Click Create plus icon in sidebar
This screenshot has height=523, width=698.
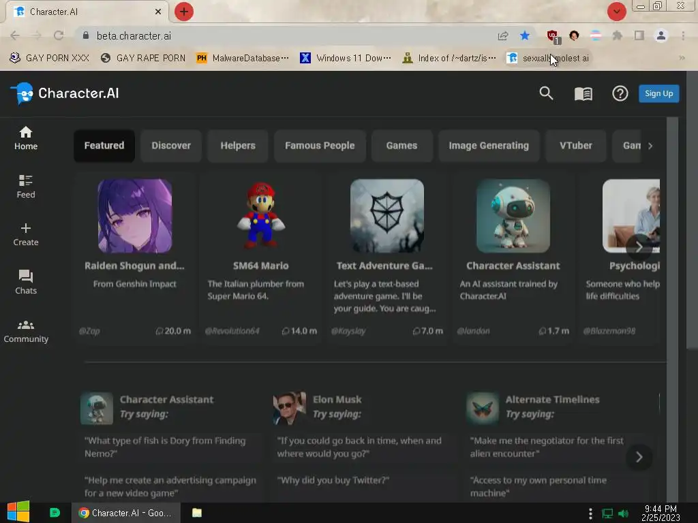(26, 235)
